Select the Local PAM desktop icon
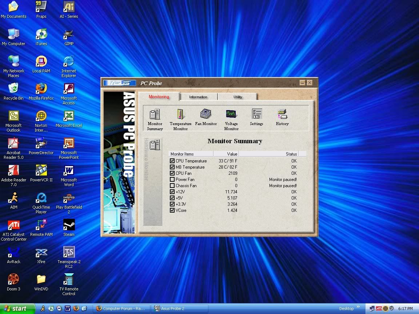The image size is (419, 314). 41,64
